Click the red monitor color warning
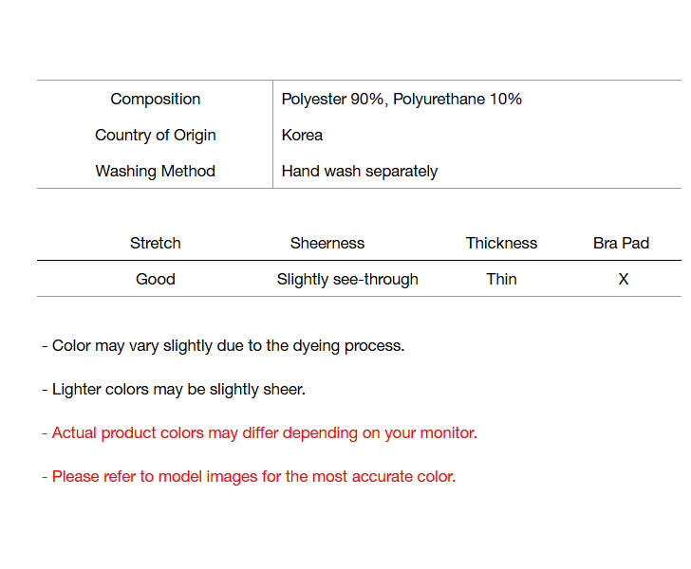The image size is (691, 569). tap(259, 432)
